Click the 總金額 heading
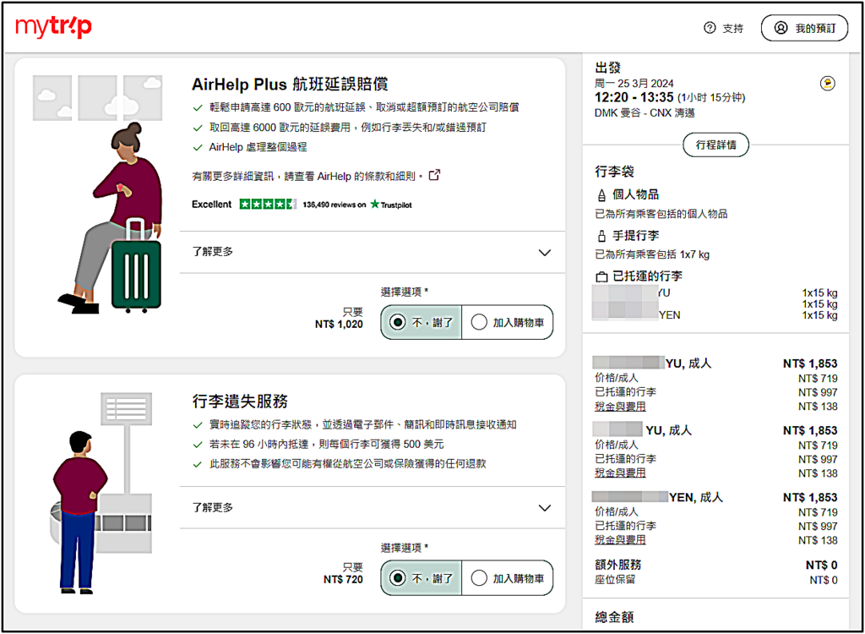The image size is (865, 634). (x=615, y=617)
